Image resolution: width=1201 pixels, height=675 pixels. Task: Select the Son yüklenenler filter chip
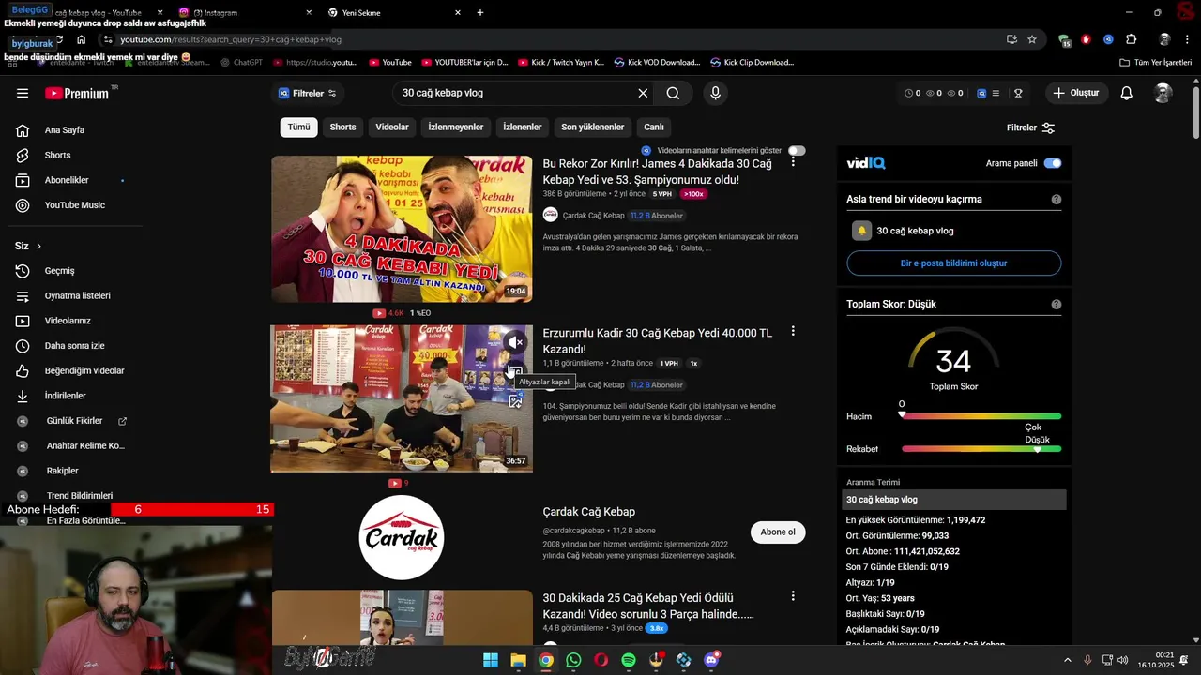click(x=592, y=127)
